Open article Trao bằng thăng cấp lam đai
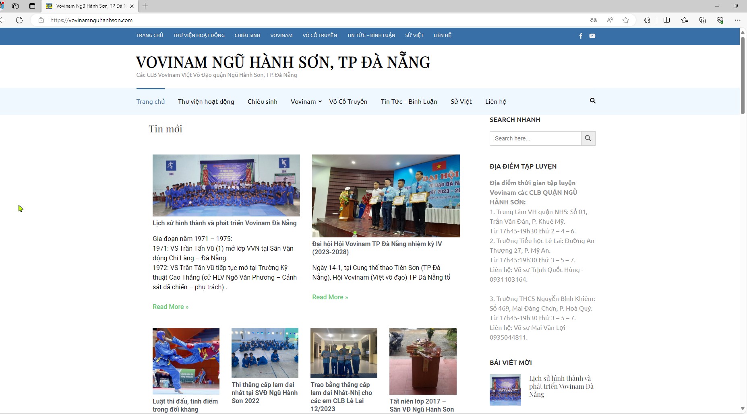 341,397
